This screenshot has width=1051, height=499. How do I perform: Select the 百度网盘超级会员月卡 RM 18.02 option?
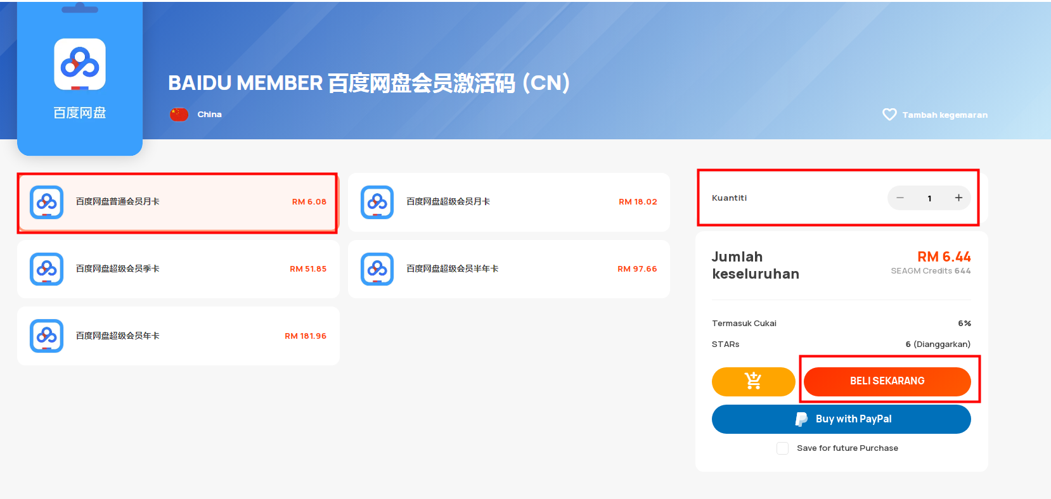509,202
